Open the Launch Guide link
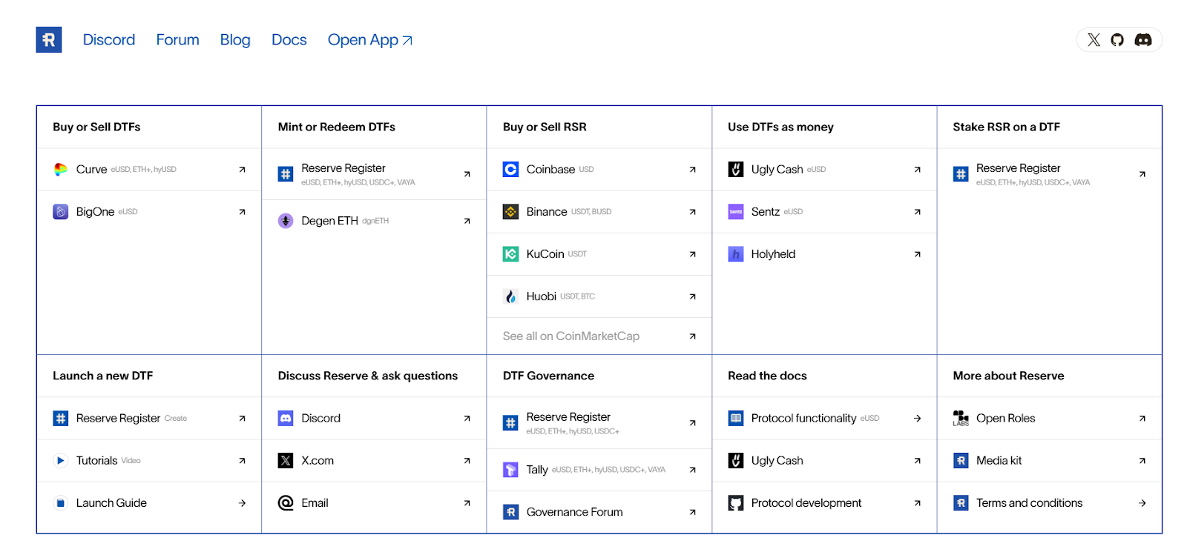1187x555 pixels. 149,503
